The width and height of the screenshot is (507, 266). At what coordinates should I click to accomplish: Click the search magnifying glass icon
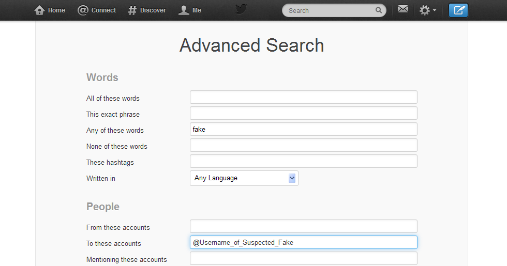(x=379, y=10)
